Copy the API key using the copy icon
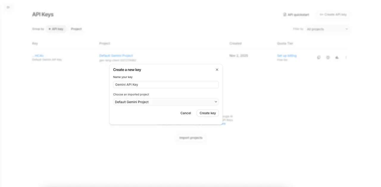 coord(319,57)
